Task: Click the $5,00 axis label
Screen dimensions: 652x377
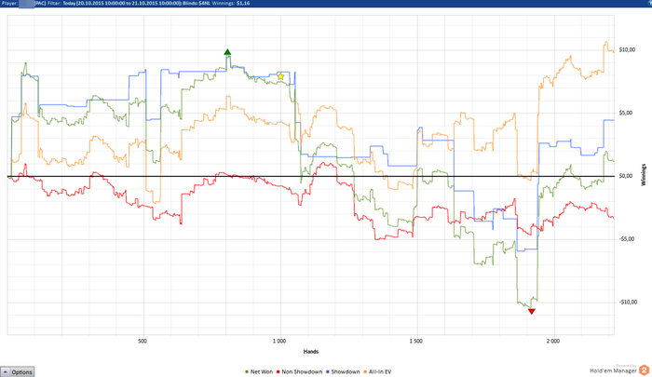Action: pos(627,113)
